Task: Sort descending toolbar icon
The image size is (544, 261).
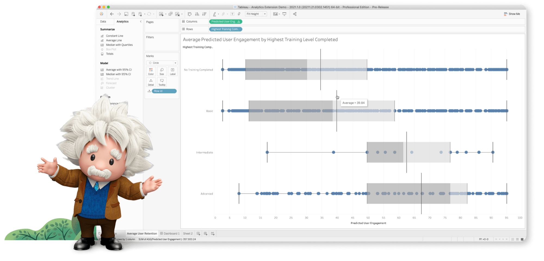Action: click(x=204, y=14)
